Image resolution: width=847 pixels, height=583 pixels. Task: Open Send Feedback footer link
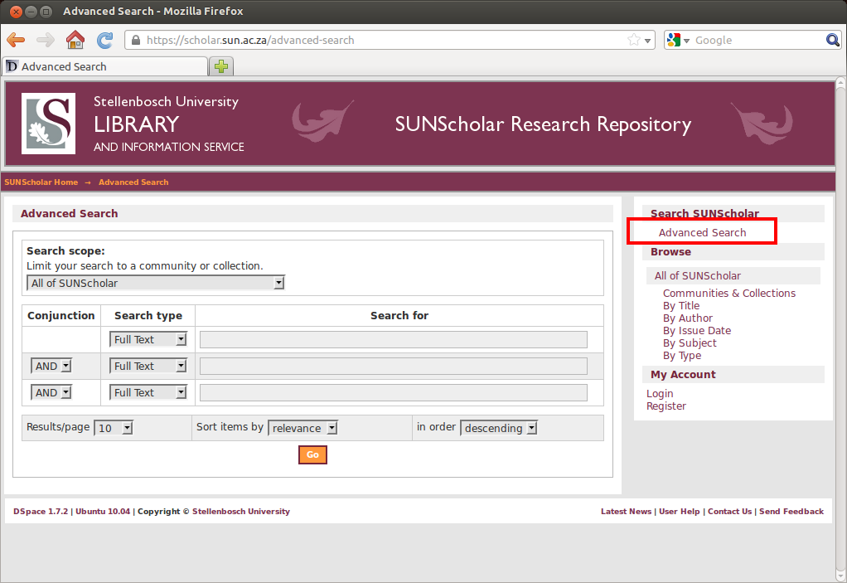pyautogui.click(x=791, y=511)
